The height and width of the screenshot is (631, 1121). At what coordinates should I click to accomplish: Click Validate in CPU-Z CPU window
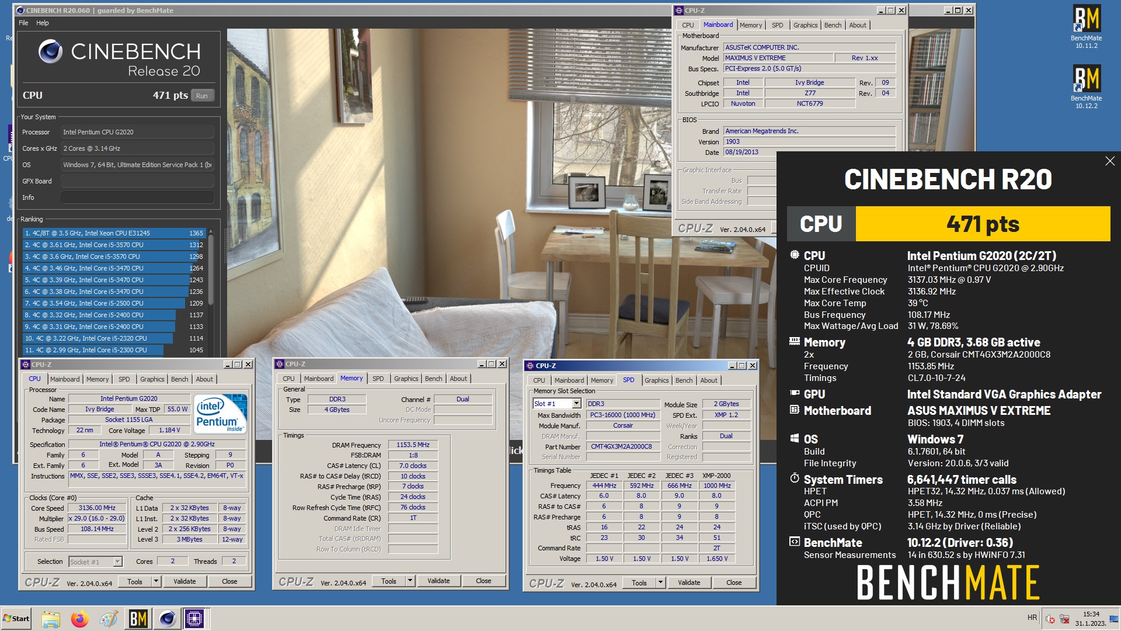184,581
